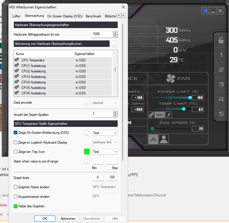
Task: Toggle checkmark for CPU1 Auslastung
Action: (17, 65)
